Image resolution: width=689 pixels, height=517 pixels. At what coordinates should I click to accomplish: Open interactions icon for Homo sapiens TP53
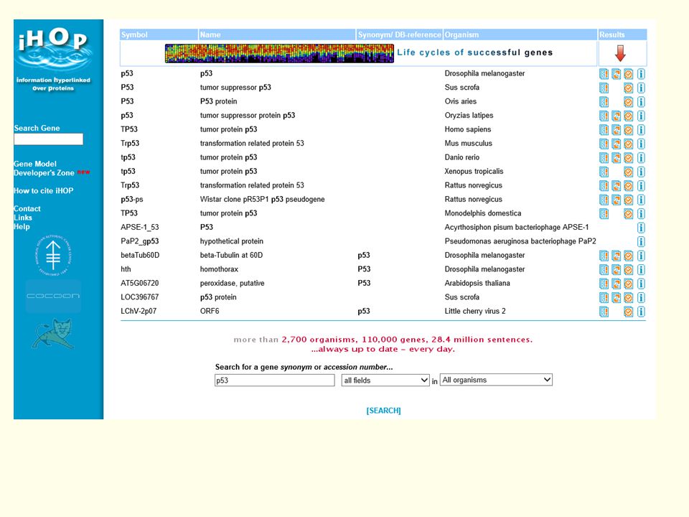tap(617, 130)
